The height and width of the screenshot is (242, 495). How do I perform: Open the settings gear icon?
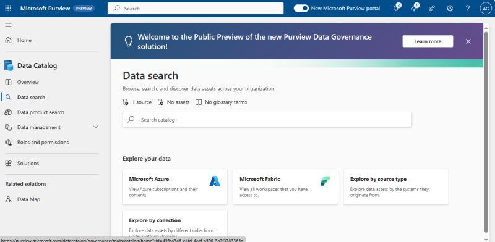coord(450,9)
